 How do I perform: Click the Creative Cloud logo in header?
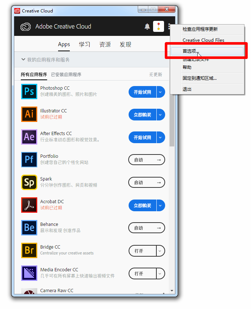coord(26,27)
